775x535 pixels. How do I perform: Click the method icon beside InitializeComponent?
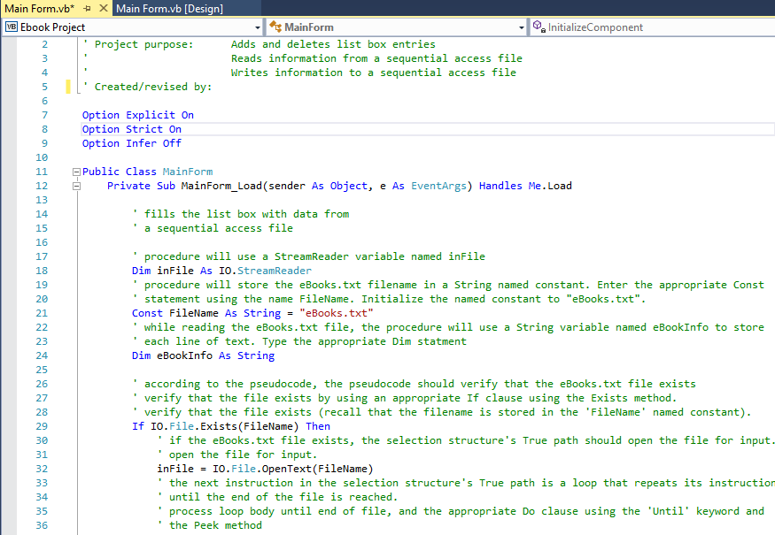tap(537, 27)
